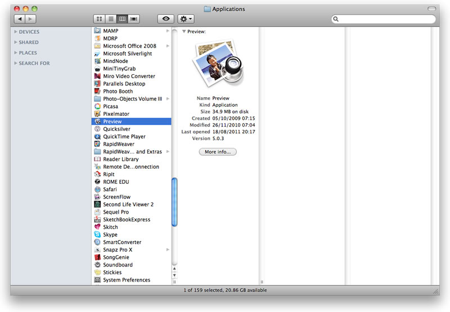Image resolution: width=450 pixels, height=312 pixels.
Task: Click in the Finder search field
Action: (385, 19)
